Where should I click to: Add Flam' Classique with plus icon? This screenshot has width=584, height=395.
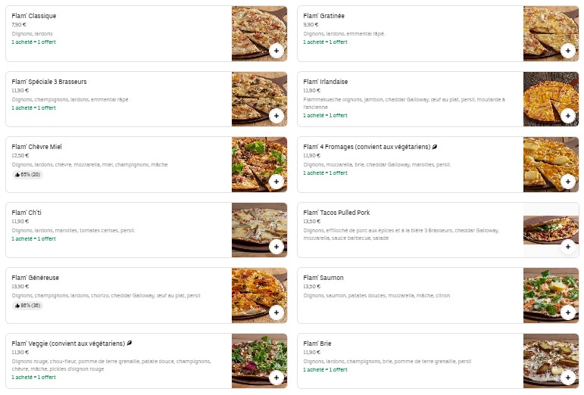[x=276, y=51]
